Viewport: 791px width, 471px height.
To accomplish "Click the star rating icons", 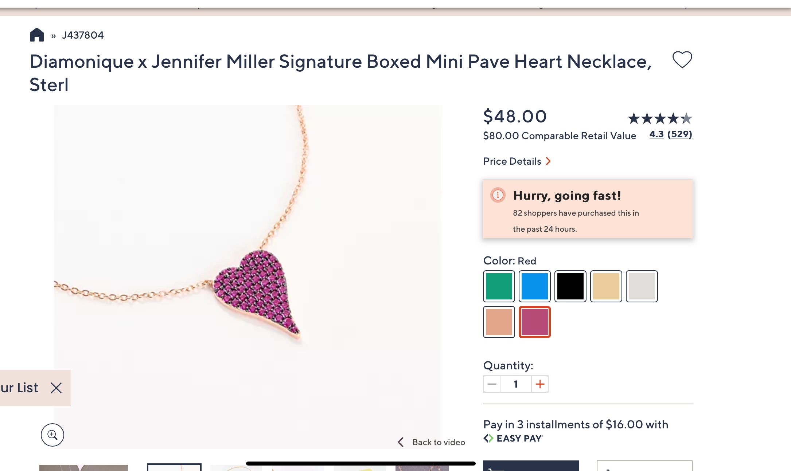I will pyautogui.click(x=660, y=118).
